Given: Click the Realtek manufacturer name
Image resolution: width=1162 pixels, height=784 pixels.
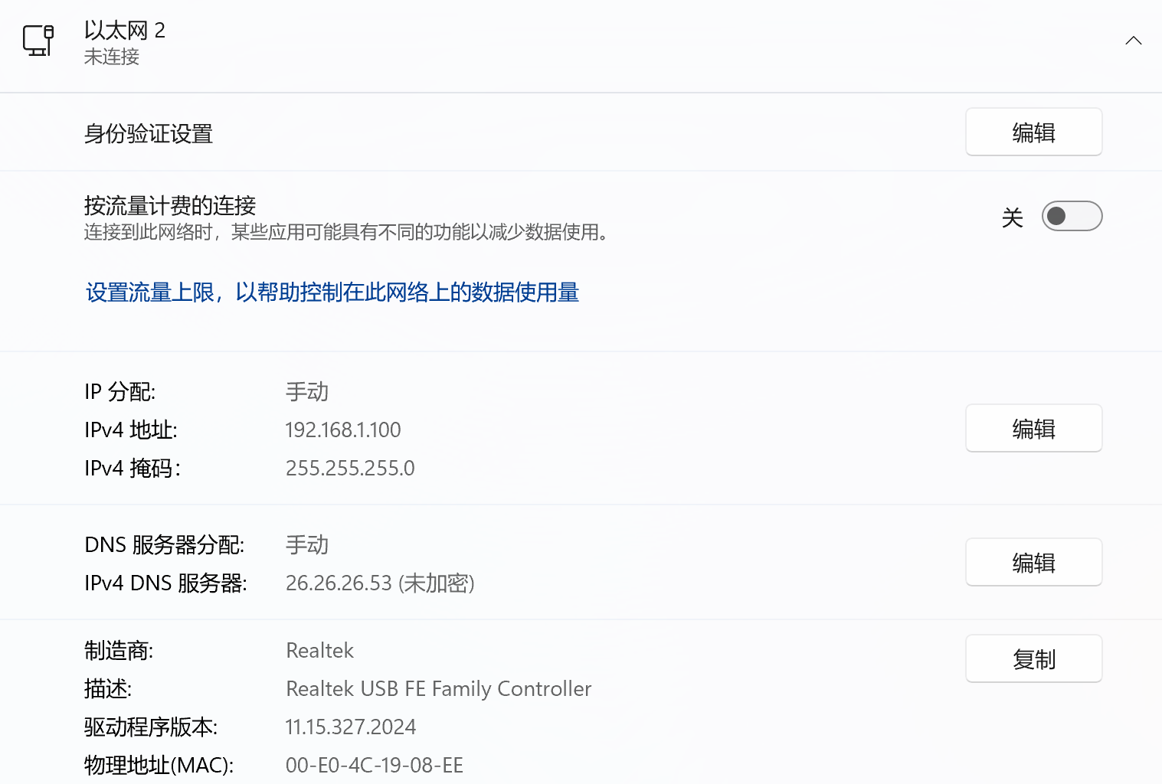Looking at the screenshot, I should click(x=319, y=650).
